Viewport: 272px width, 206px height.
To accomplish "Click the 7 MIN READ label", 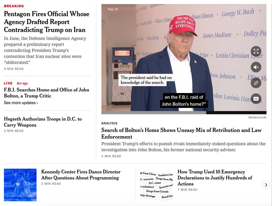I will 187,190.
